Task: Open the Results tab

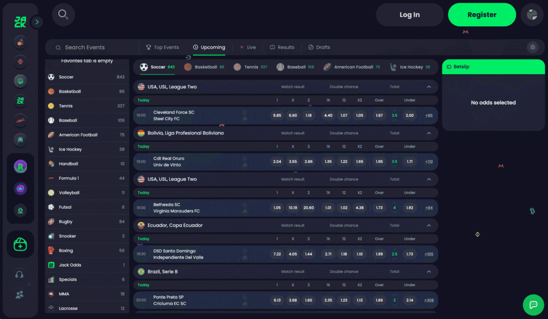Action: click(x=282, y=47)
